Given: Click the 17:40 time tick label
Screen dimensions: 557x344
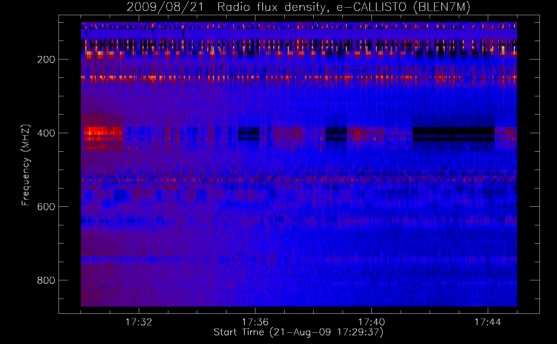Looking at the screenshot, I should click(371, 322).
